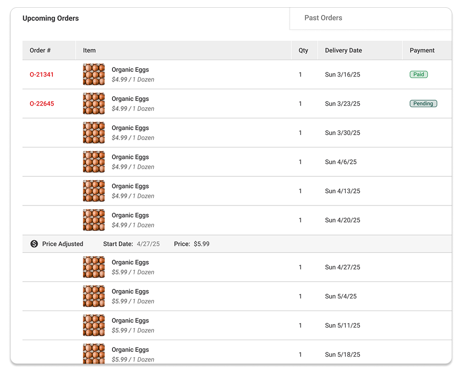This screenshot has width=462, height=377.
Task: Select the Sun 4/20/25 delivery row
Action: (x=237, y=220)
